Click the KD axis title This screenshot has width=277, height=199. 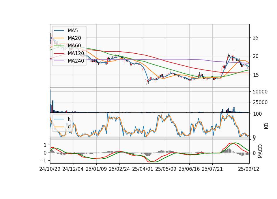pyautogui.click(x=266, y=126)
